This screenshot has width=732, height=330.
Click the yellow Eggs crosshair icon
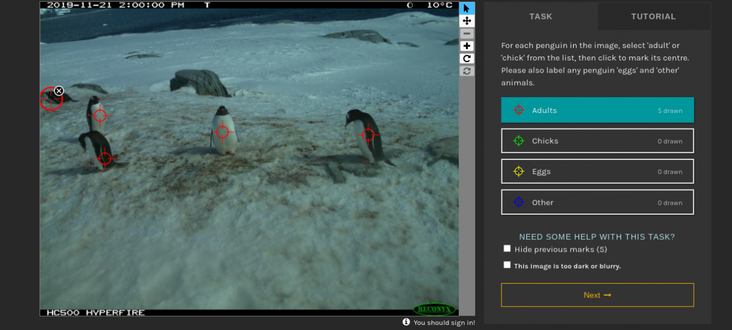[x=519, y=171]
